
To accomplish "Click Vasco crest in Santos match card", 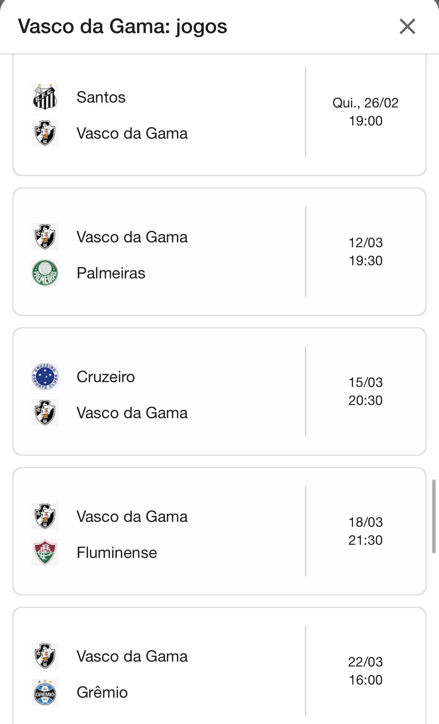I will click(x=45, y=133).
